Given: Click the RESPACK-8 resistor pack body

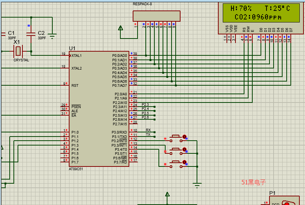Looking at the screenshot, I should click(x=156, y=16).
